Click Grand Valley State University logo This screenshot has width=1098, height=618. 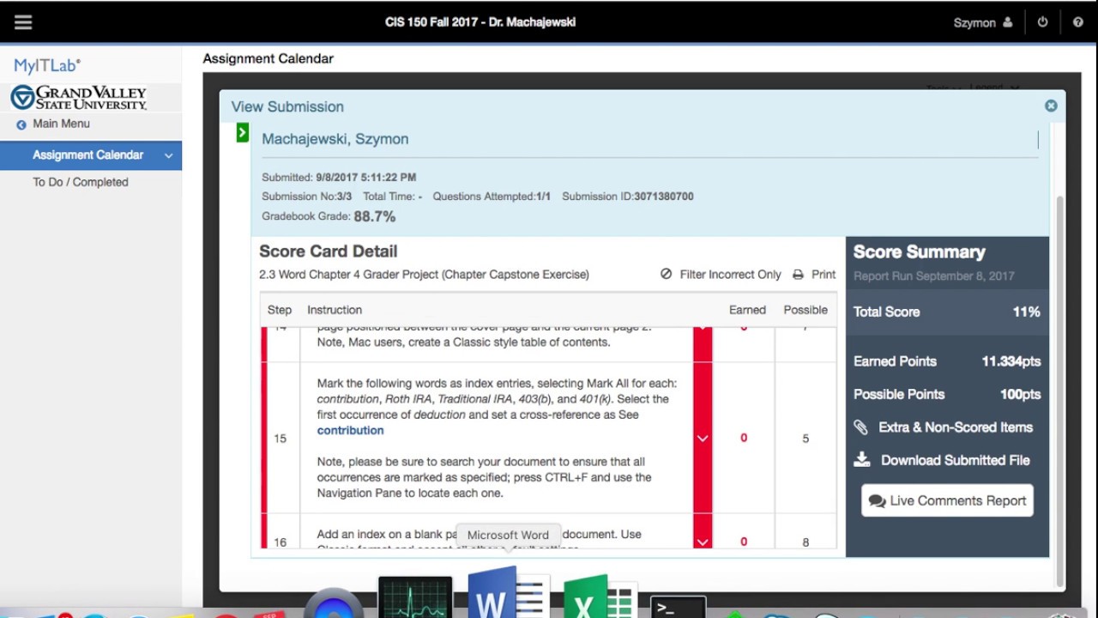click(x=79, y=98)
